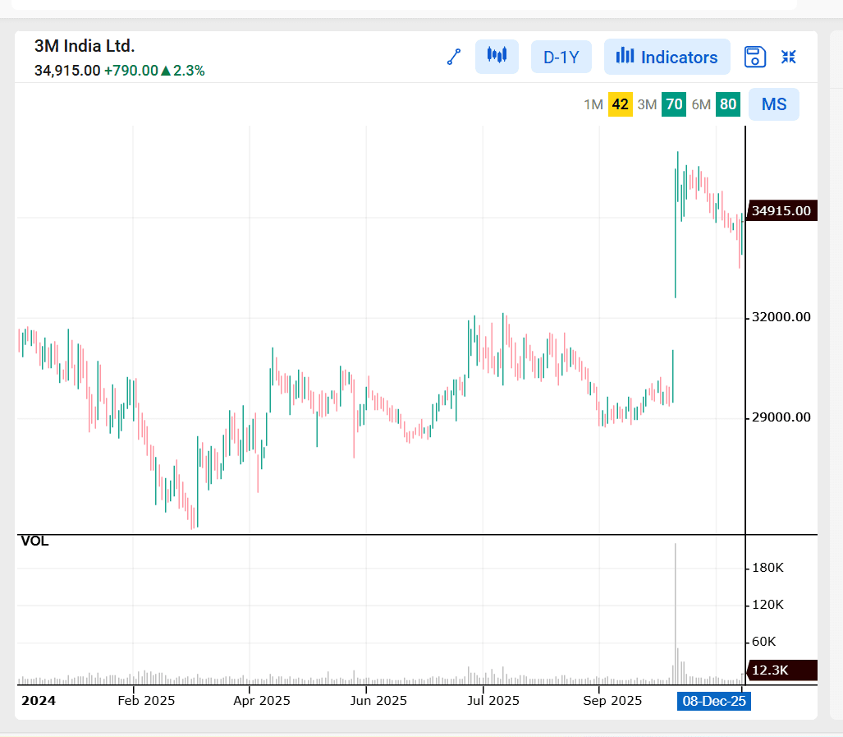Viewport: 843px width, 737px height.
Task: Click the 1M label beside 42
Action: point(593,104)
